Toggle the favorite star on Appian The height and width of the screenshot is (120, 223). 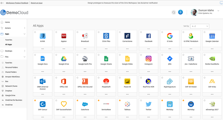click(56, 32)
